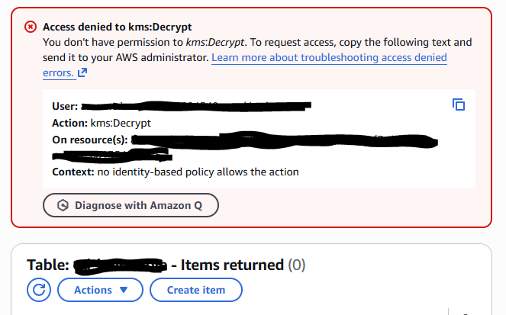506x315 pixels.
Task: Click the 'Table:' title label
Action: (49, 265)
